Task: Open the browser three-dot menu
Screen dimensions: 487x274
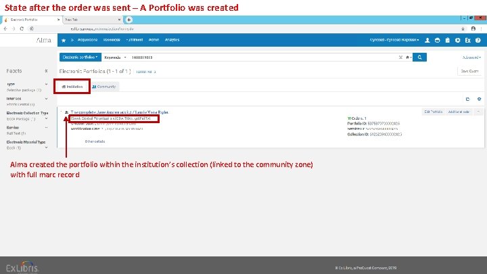Action: 482,28
